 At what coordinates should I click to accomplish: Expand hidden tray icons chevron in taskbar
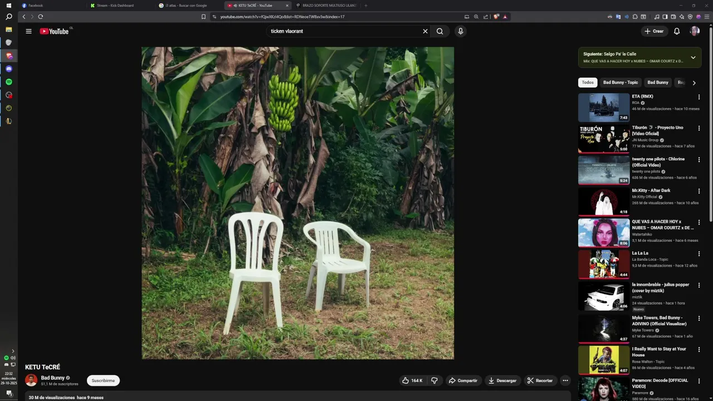click(x=13, y=351)
